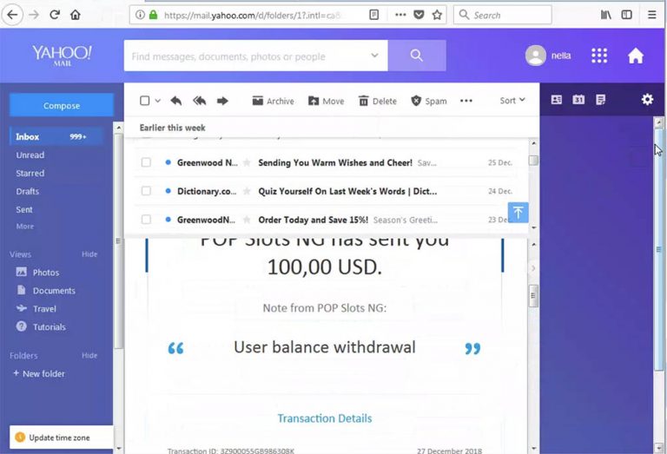Archive the selected message

click(273, 101)
